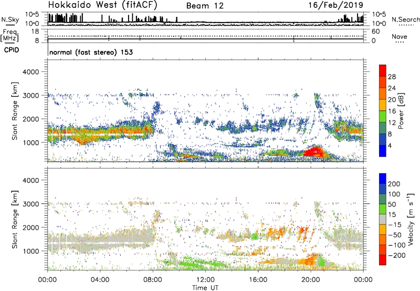Click the light green segment of Power colorbar
The width and height of the screenshot is (420, 291).
(x=383, y=117)
